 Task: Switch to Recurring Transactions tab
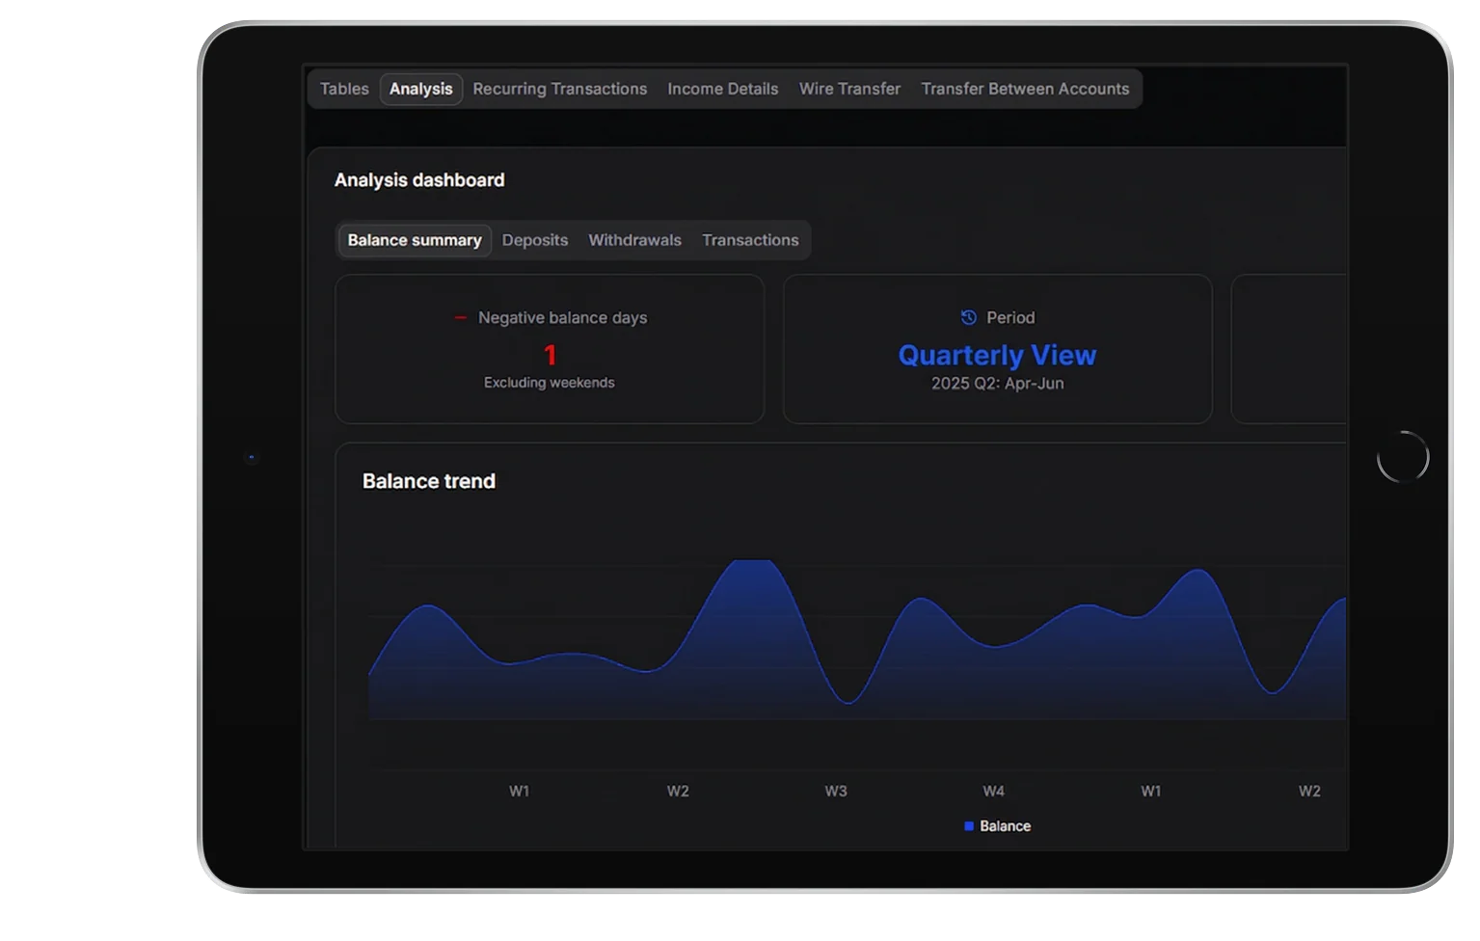click(x=560, y=89)
